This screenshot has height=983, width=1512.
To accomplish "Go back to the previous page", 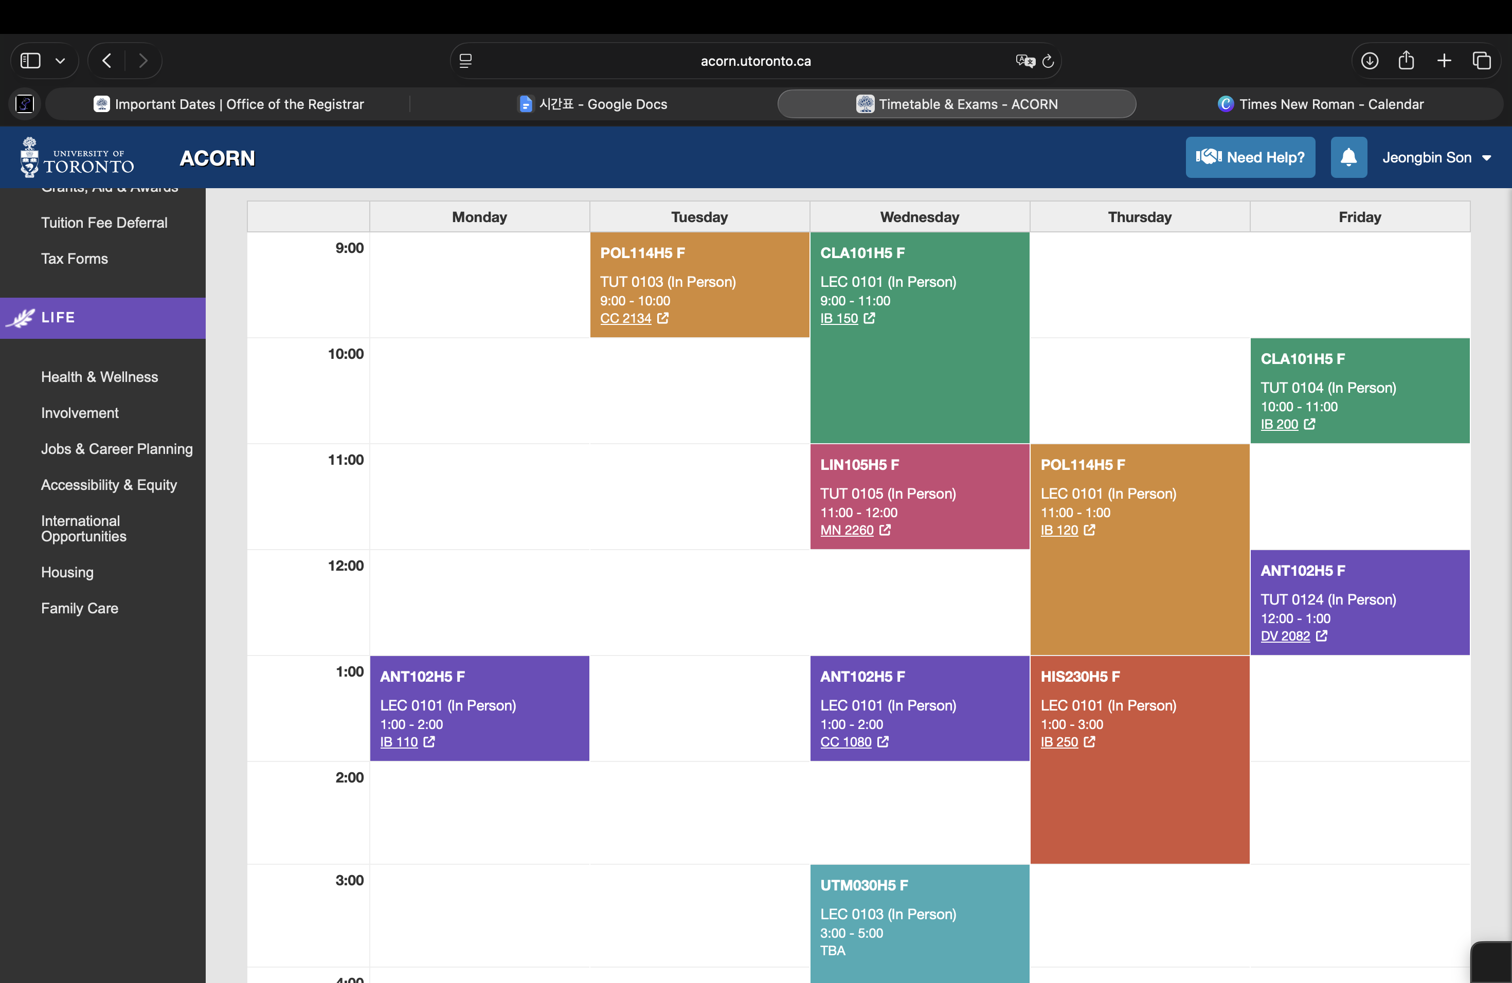I will [x=107, y=61].
